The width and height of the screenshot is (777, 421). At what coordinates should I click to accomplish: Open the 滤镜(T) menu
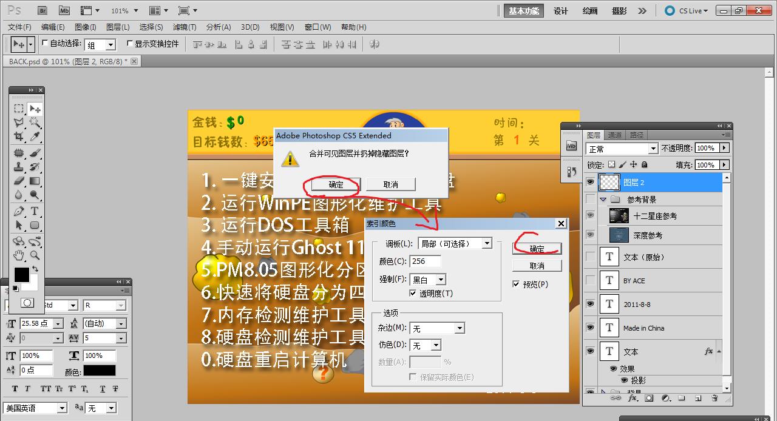(x=185, y=27)
